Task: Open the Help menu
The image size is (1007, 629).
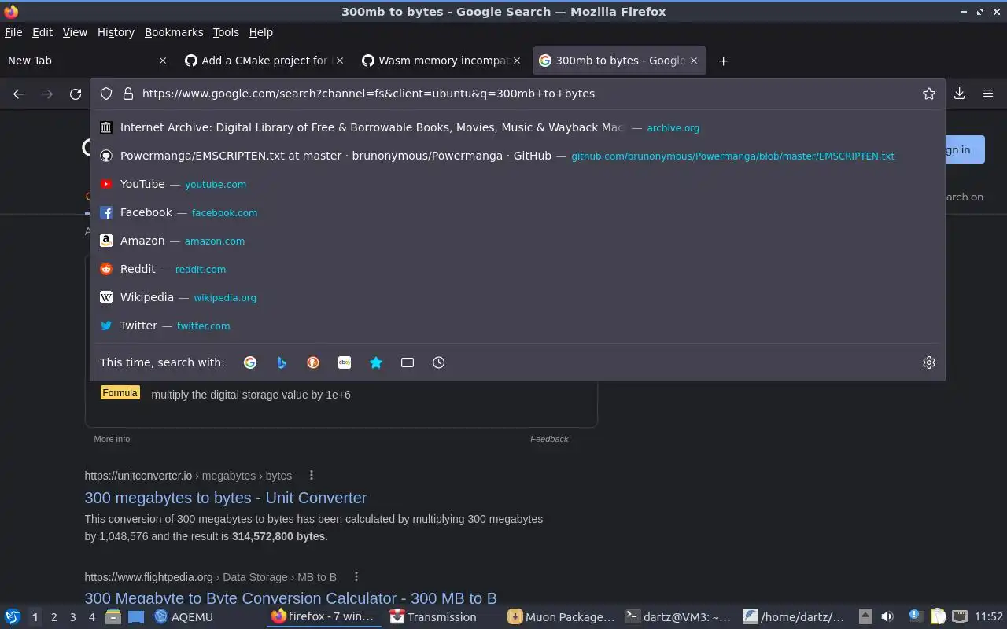Action: [260, 32]
